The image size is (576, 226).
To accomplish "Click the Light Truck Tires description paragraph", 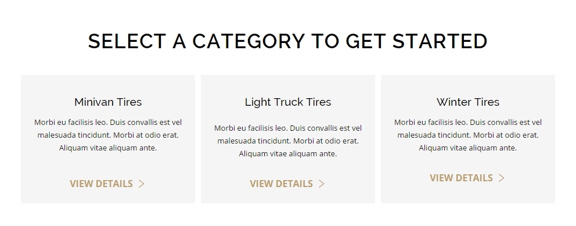I will (x=288, y=141).
